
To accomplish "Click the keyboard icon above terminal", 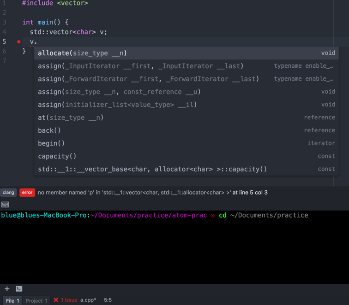I will point(5,205).
